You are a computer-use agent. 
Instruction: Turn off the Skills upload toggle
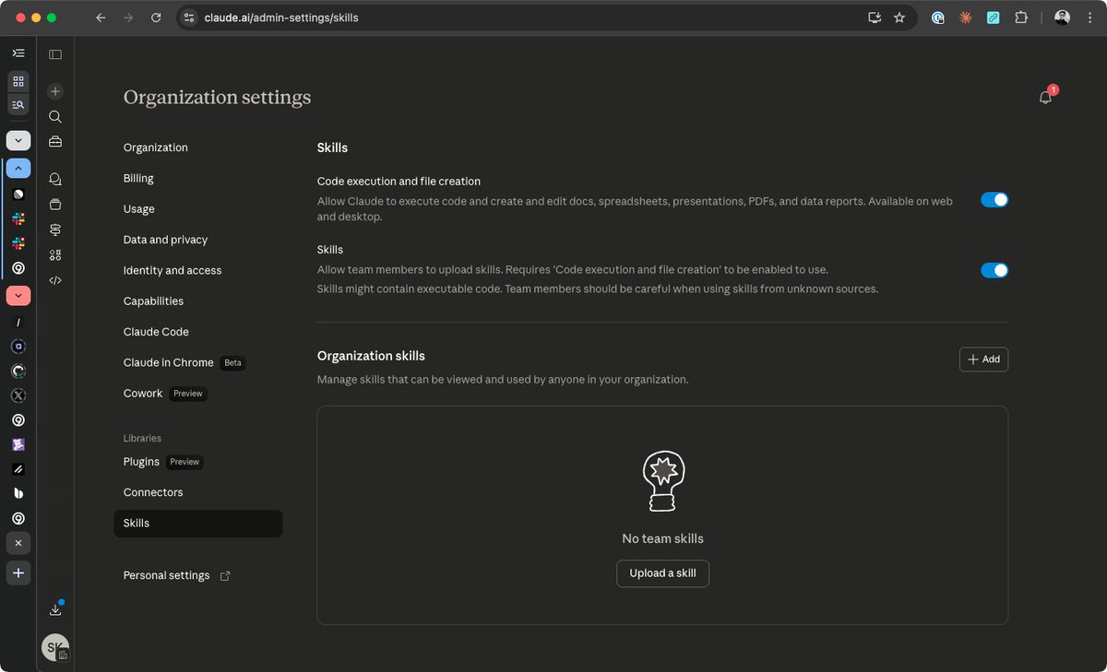[x=994, y=270]
